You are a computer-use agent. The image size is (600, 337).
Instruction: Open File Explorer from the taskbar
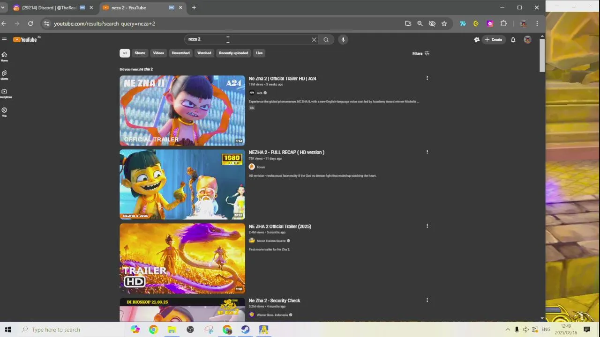(x=172, y=330)
